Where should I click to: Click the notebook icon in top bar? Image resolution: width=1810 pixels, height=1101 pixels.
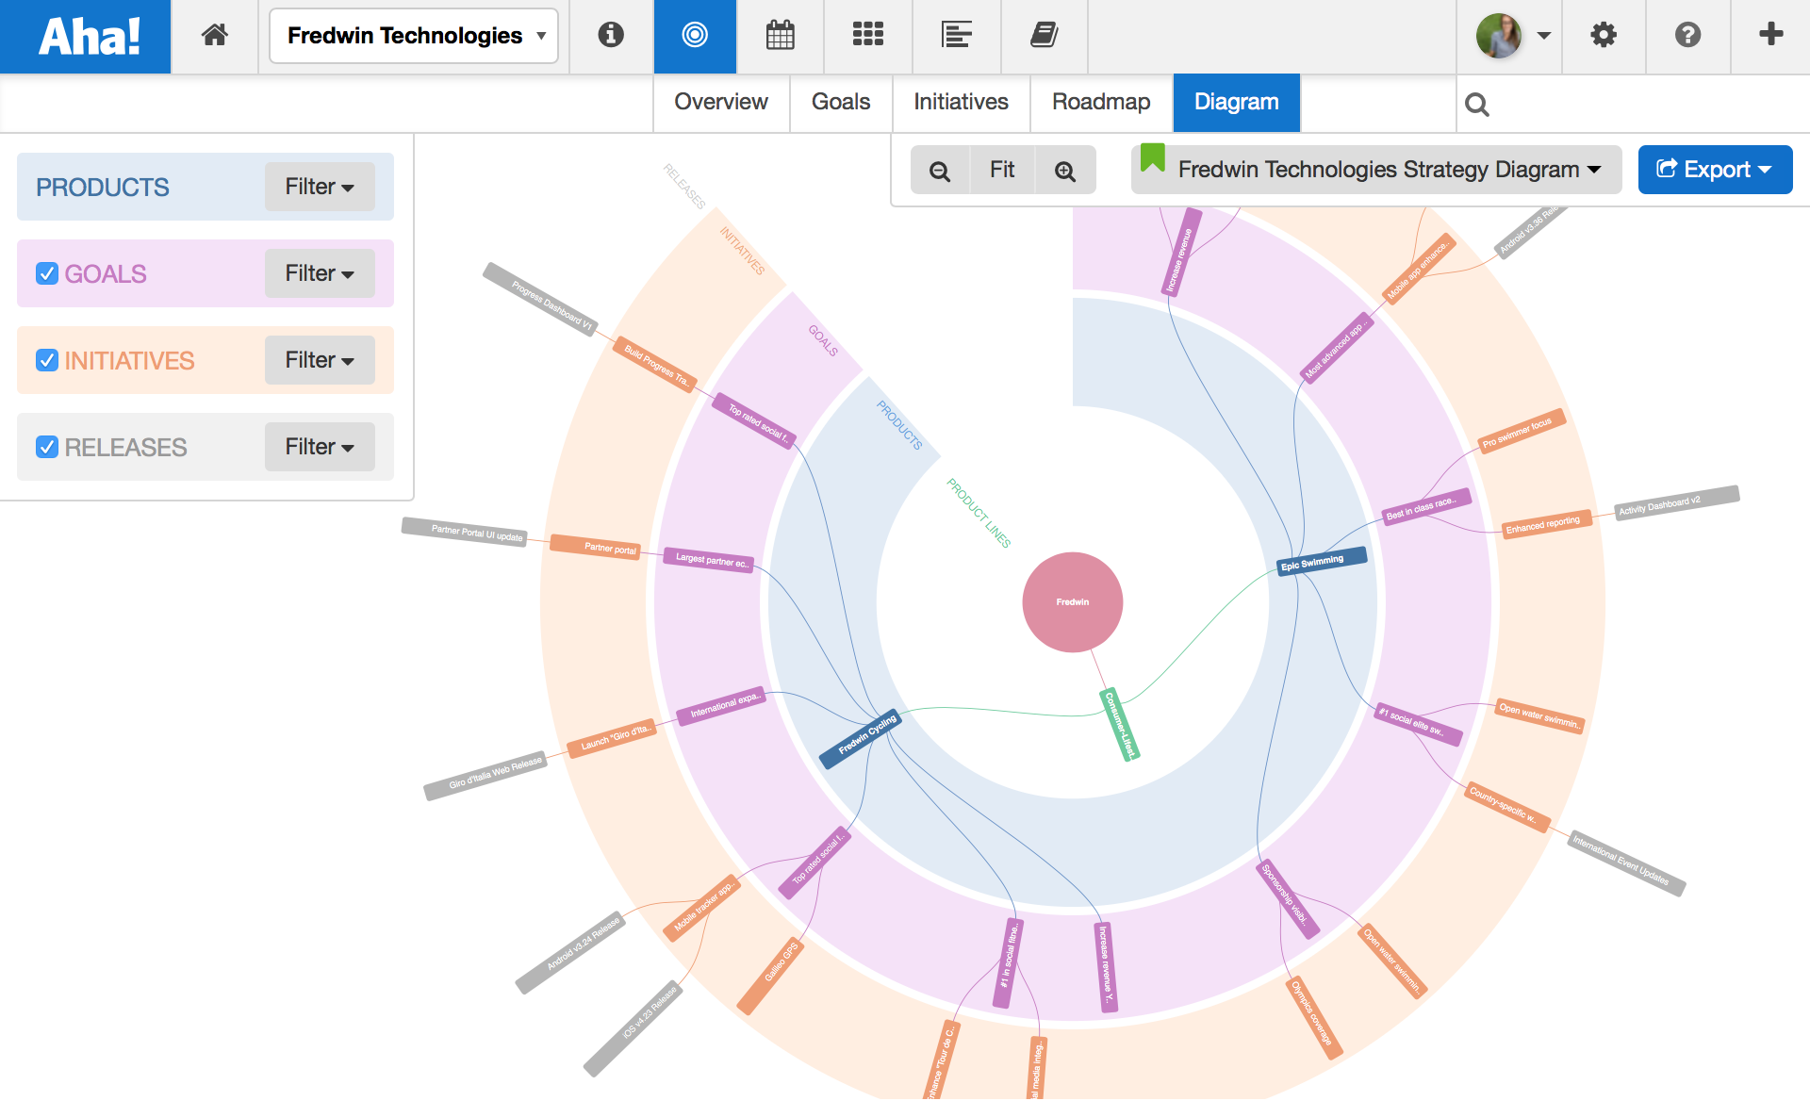coord(1044,36)
